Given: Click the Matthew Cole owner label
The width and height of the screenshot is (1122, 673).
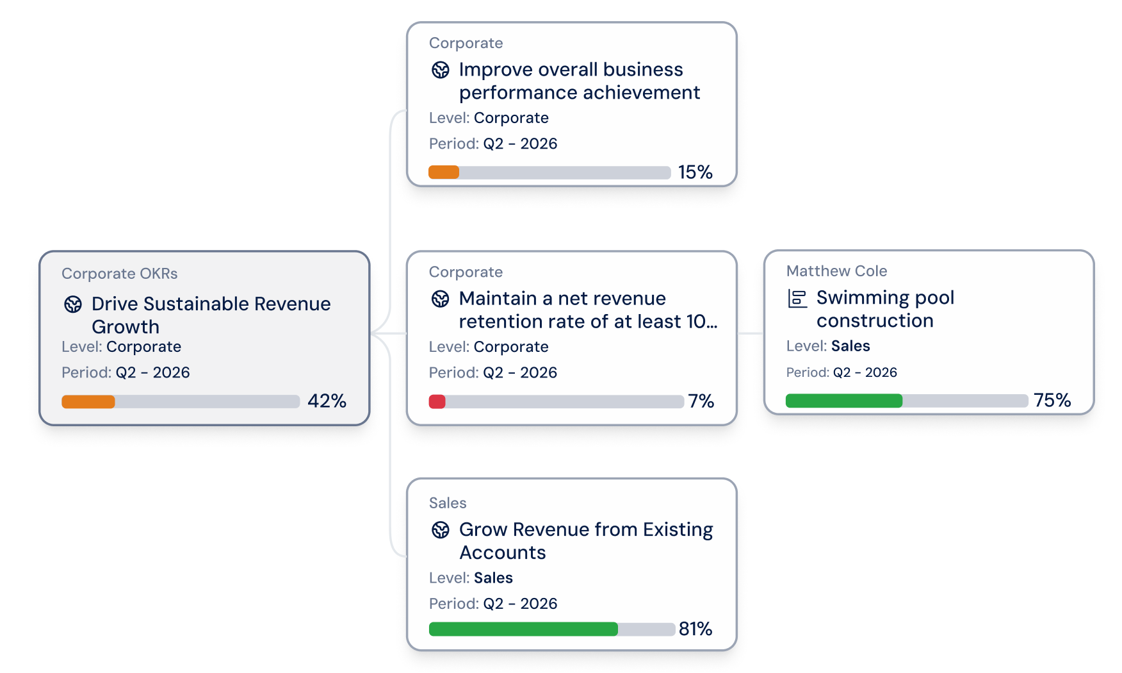Looking at the screenshot, I should pos(836,271).
